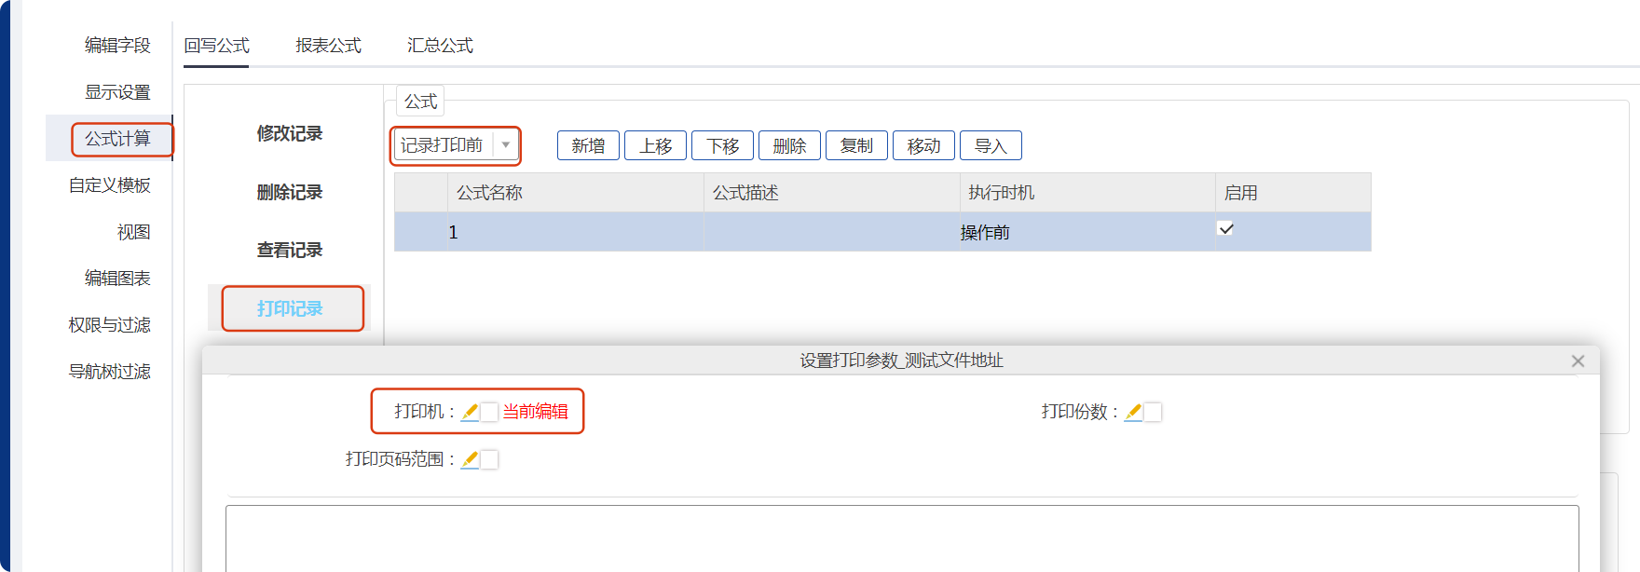Screen dimensions: 1640x572
Task: Click the 新增 button
Action: pyautogui.click(x=588, y=145)
